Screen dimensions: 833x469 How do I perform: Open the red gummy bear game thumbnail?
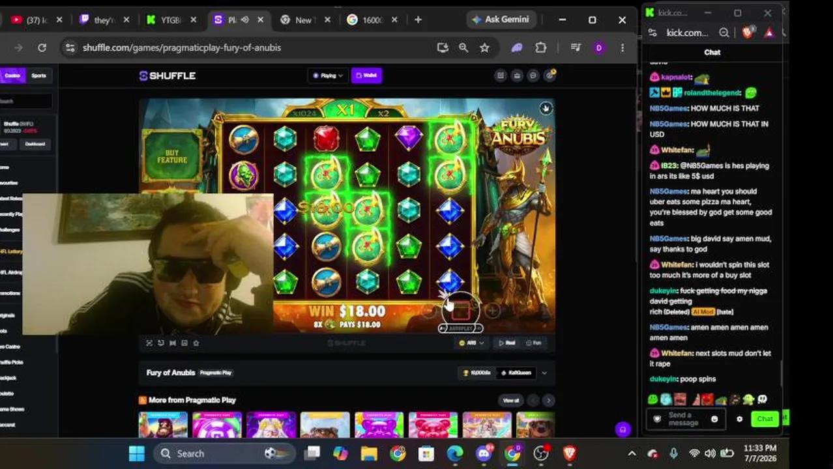[433, 425]
